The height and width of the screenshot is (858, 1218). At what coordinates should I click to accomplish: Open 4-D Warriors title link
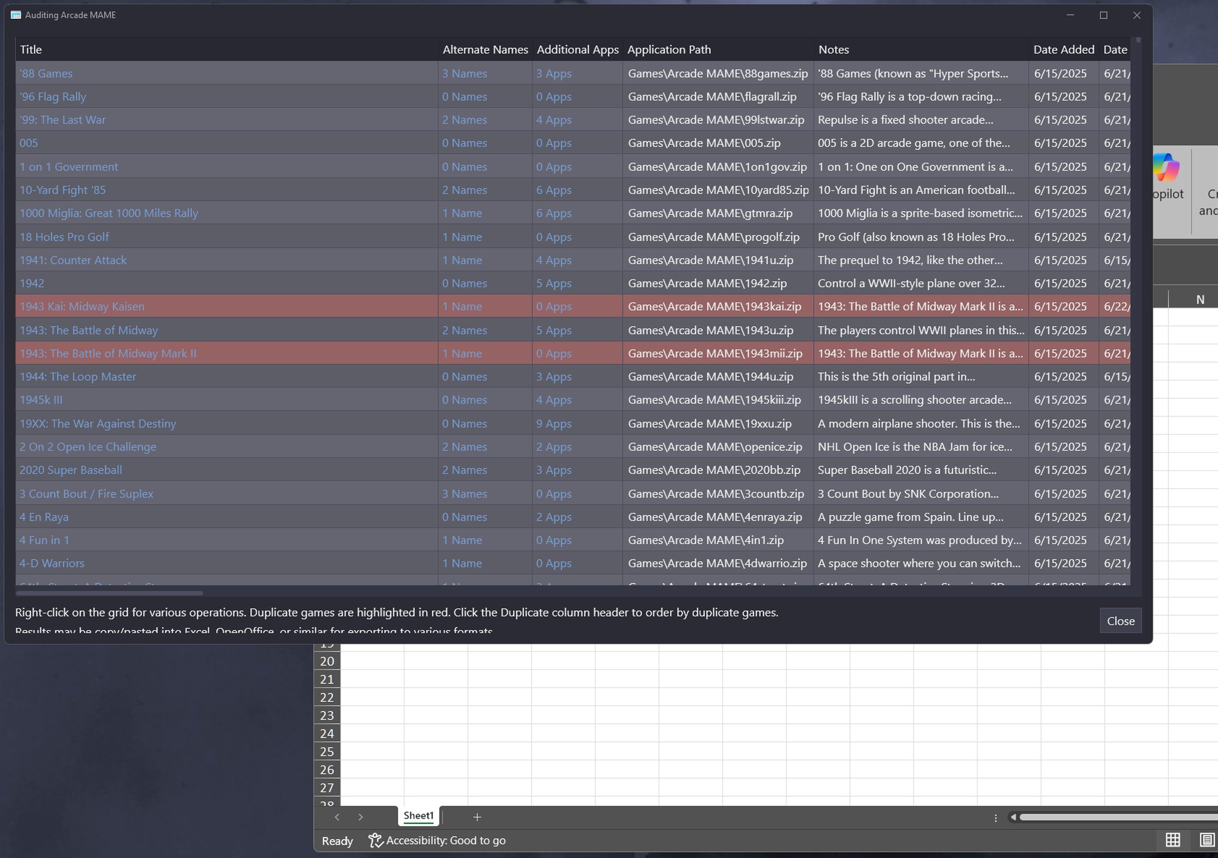[52, 563]
